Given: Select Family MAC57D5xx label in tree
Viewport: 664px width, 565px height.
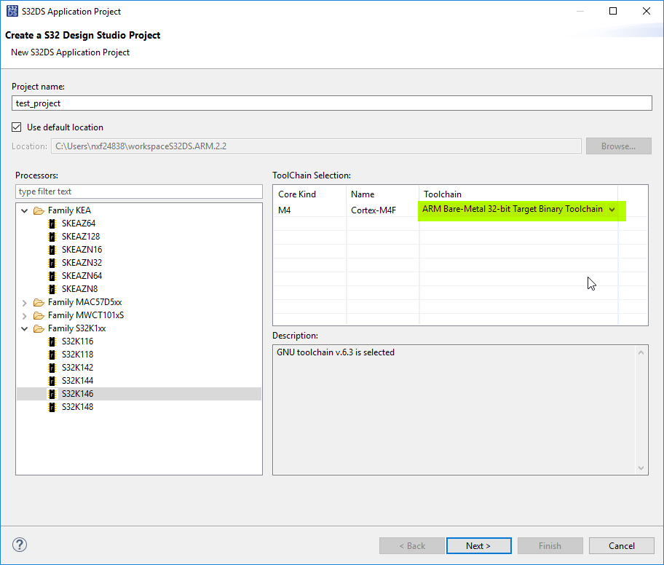Looking at the screenshot, I should (x=84, y=302).
